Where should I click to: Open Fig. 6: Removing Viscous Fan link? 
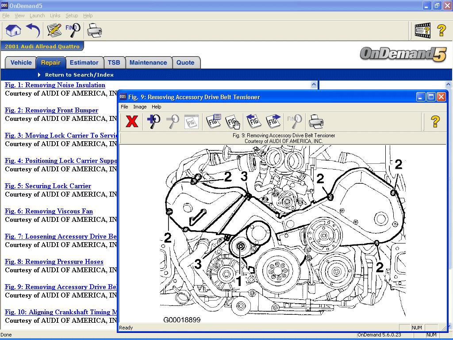[49, 211]
